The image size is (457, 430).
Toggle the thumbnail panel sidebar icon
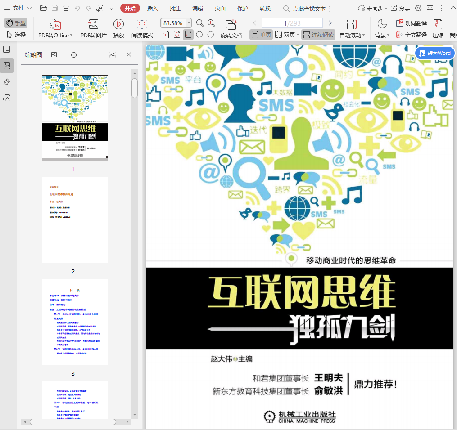pos(7,66)
